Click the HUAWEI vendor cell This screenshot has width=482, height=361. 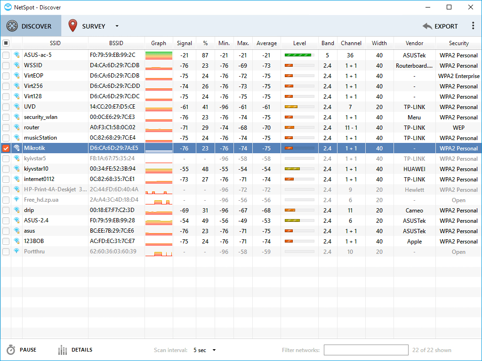(414, 169)
